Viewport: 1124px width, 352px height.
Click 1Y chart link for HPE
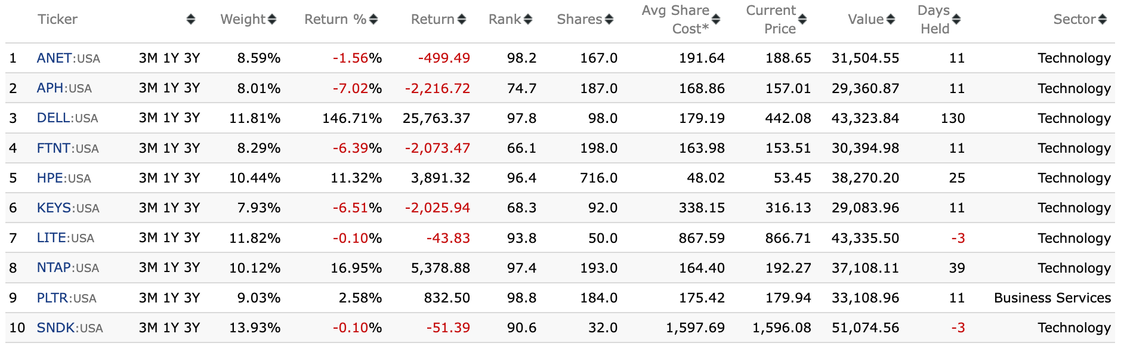[171, 178]
